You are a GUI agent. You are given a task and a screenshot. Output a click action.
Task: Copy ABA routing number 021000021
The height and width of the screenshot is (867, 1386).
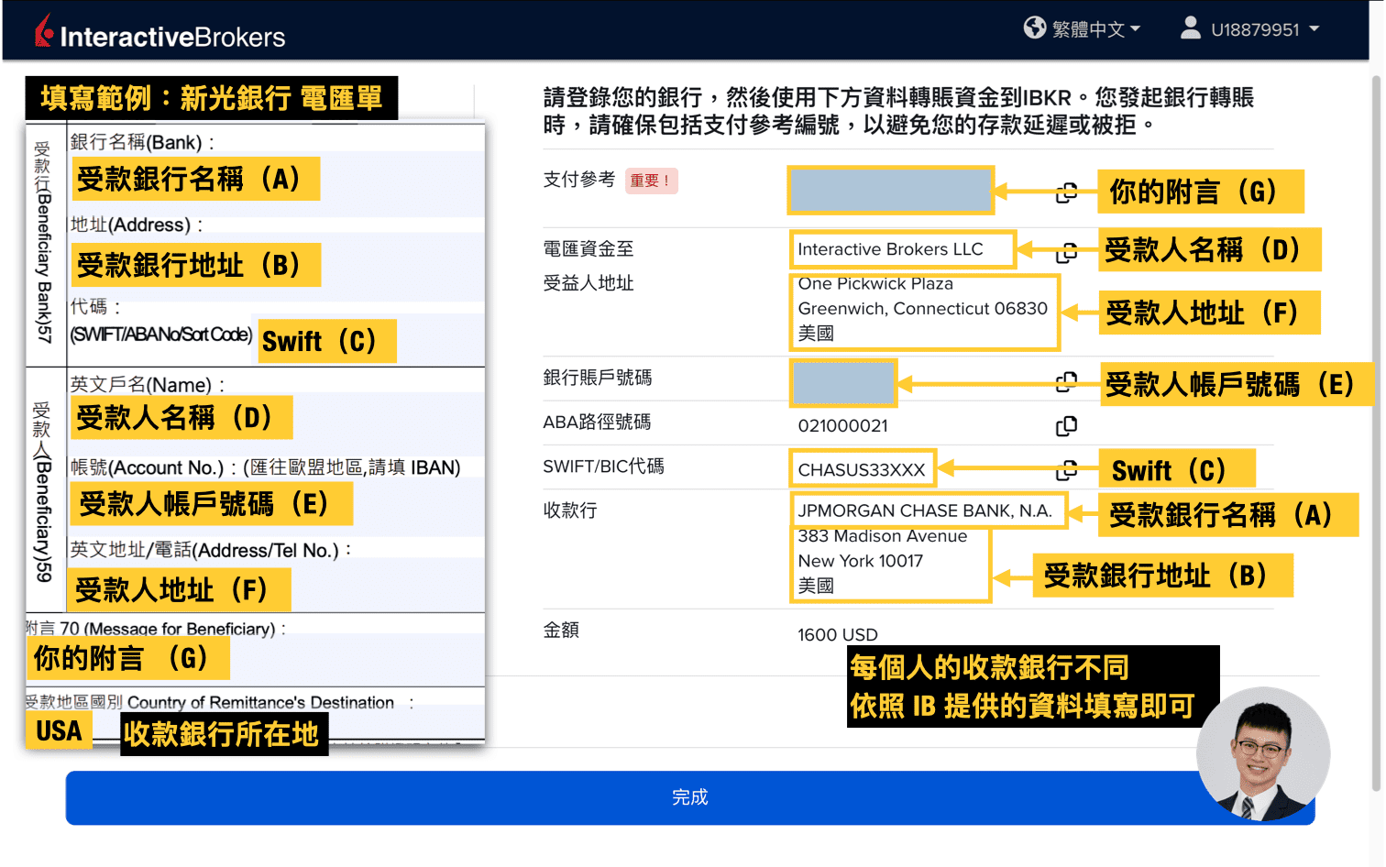click(1067, 425)
